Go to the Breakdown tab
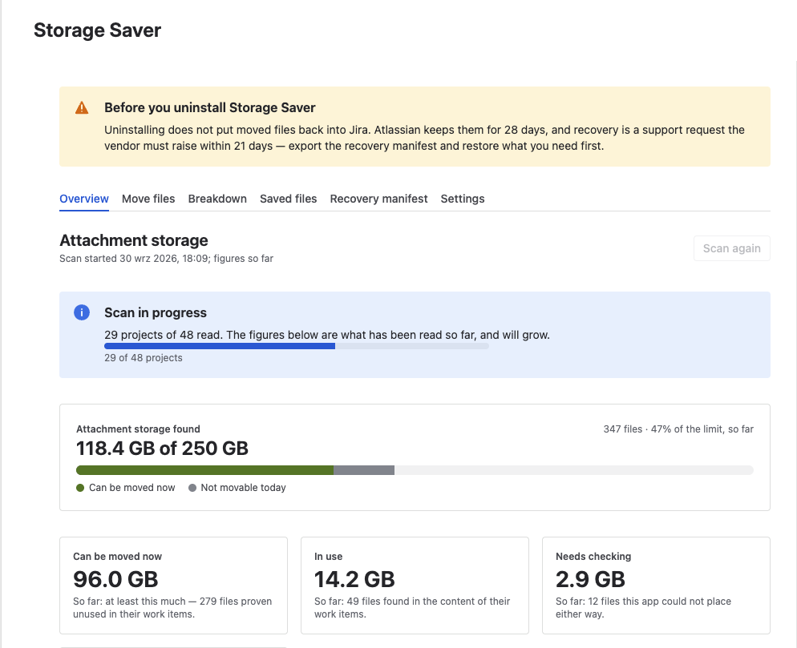This screenshot has height=648, width=797. point(217,199)
